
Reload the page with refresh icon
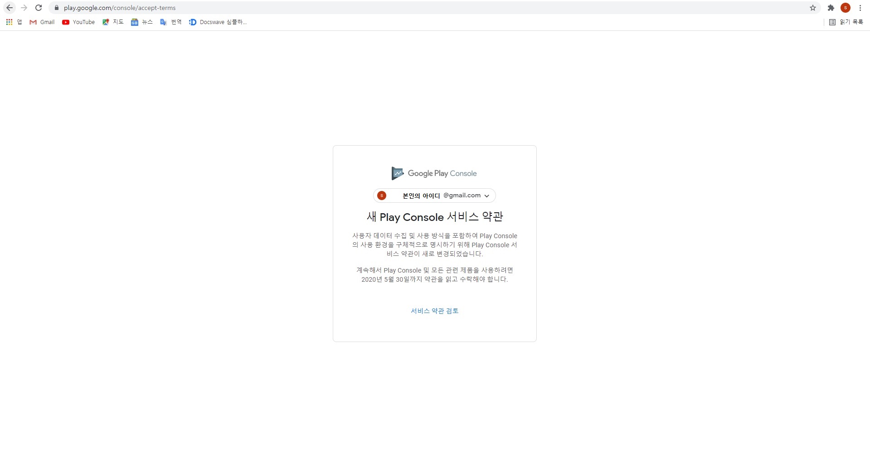coord(39,8)
